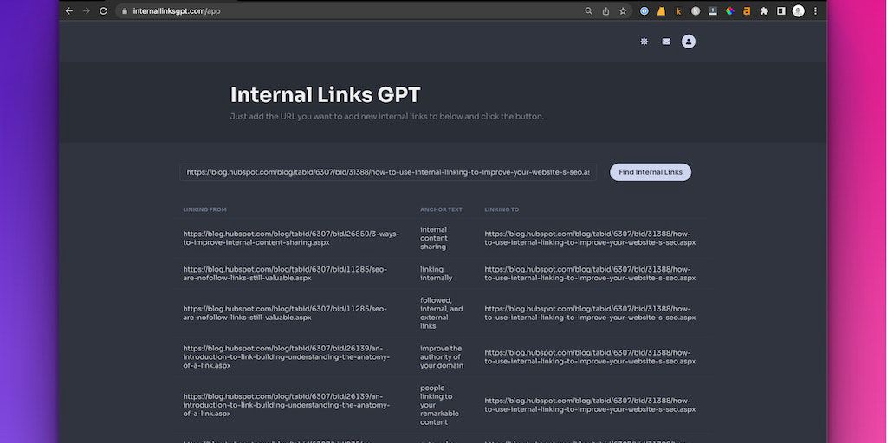The width and height of the screenshot is (887, 443).
Task: Select anchor text 'linking internally'
Action: point(437,273)
